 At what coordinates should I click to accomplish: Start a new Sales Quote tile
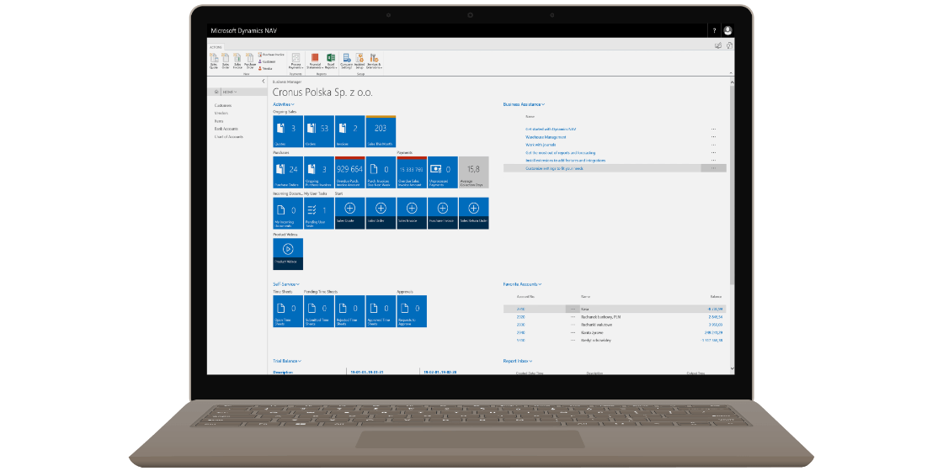coord(350,214)
